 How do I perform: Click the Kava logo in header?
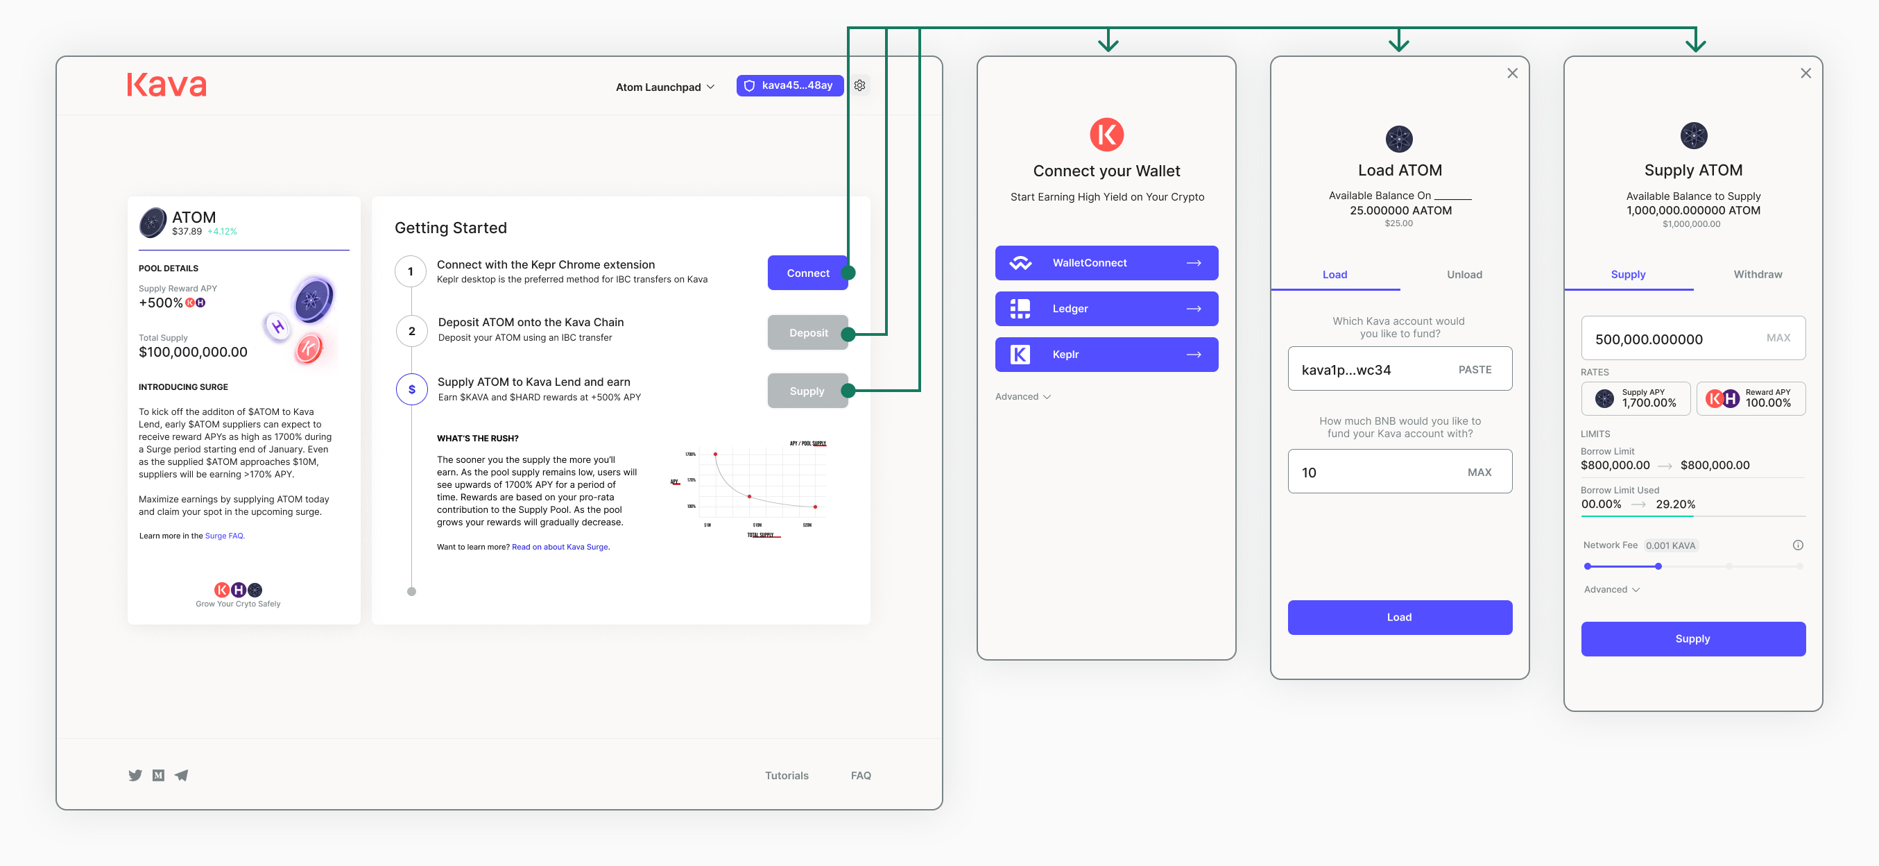pyautogui.click(x=166, y=85)
